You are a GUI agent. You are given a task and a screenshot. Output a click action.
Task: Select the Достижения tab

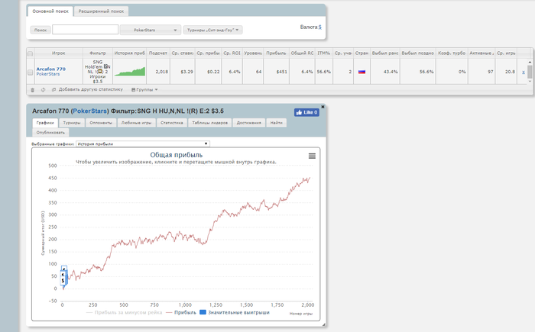248,123
